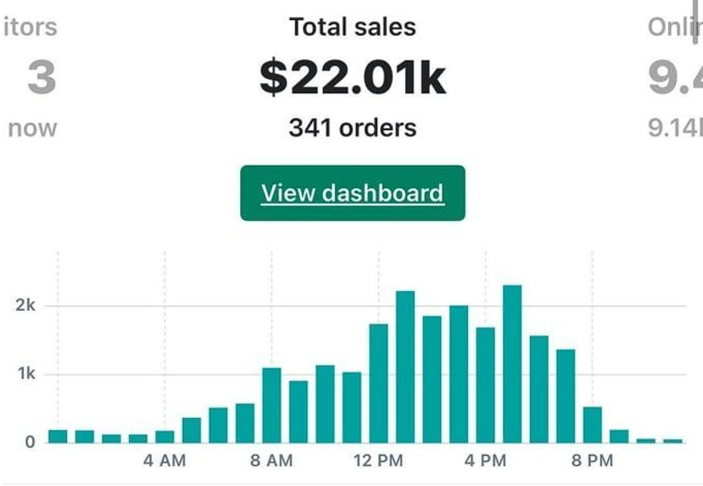This screenshot has width=703, height=486.
Task: Click the $22.01k total sales figure
Action: click(x=353, y=79)
